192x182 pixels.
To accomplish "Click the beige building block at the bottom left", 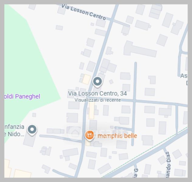I will 22,174.
